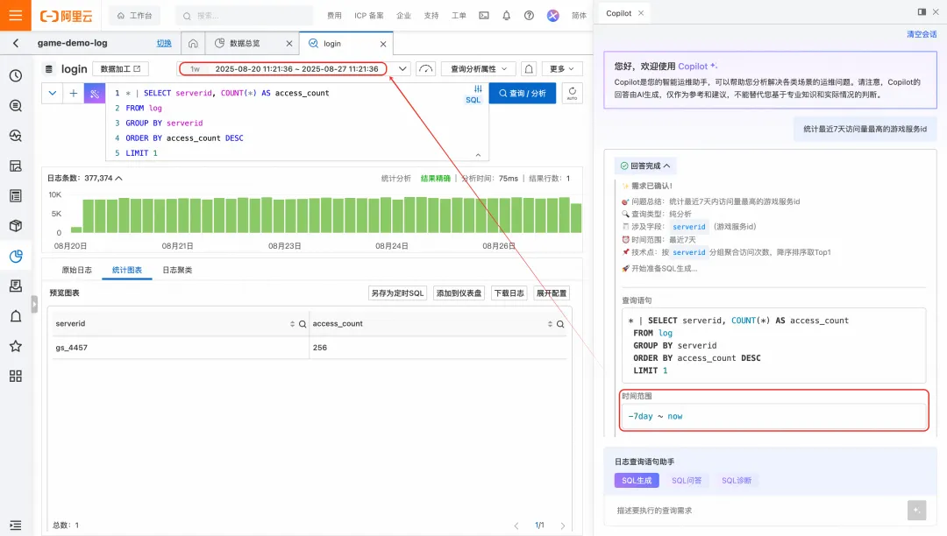Open the job stamp sidebar icon
The image size is (947, 536).
pyautogui.click(x=16, y=286)
